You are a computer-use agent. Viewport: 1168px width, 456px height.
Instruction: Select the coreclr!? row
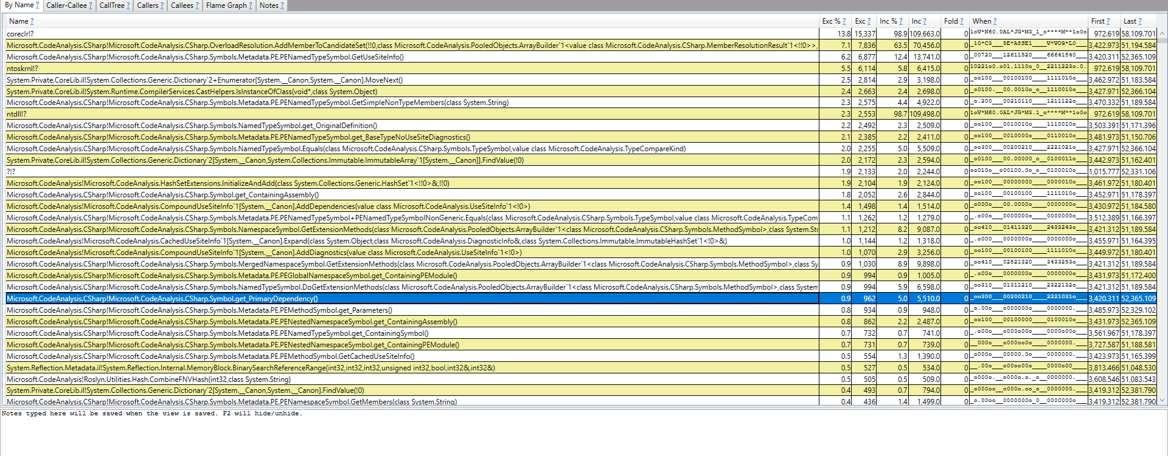click(x=581, y=34)
